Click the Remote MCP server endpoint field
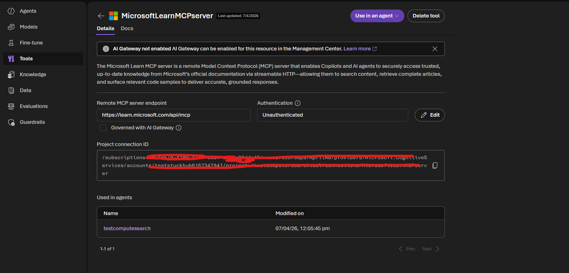The height and width of the screenshot is (273, 569). [174, 115]
